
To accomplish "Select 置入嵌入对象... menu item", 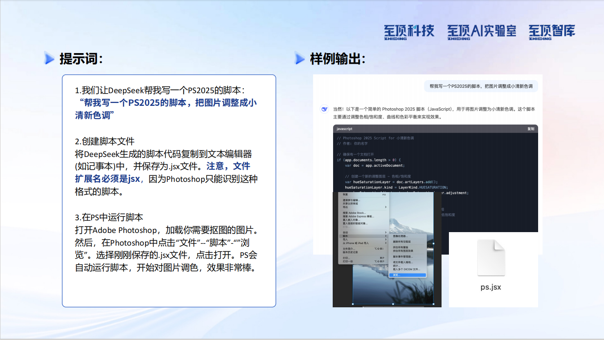I will pos(352,220).
